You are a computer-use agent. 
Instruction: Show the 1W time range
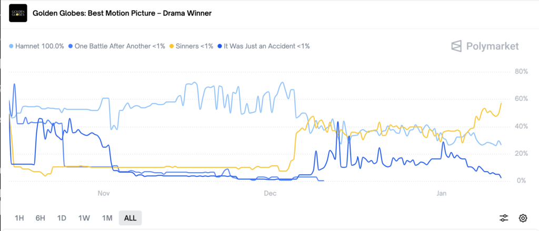(x=84, y=218)
